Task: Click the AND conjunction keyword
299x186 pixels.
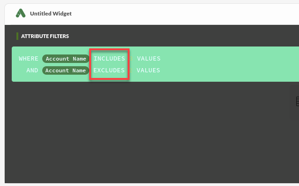Action: coord(32,70)
